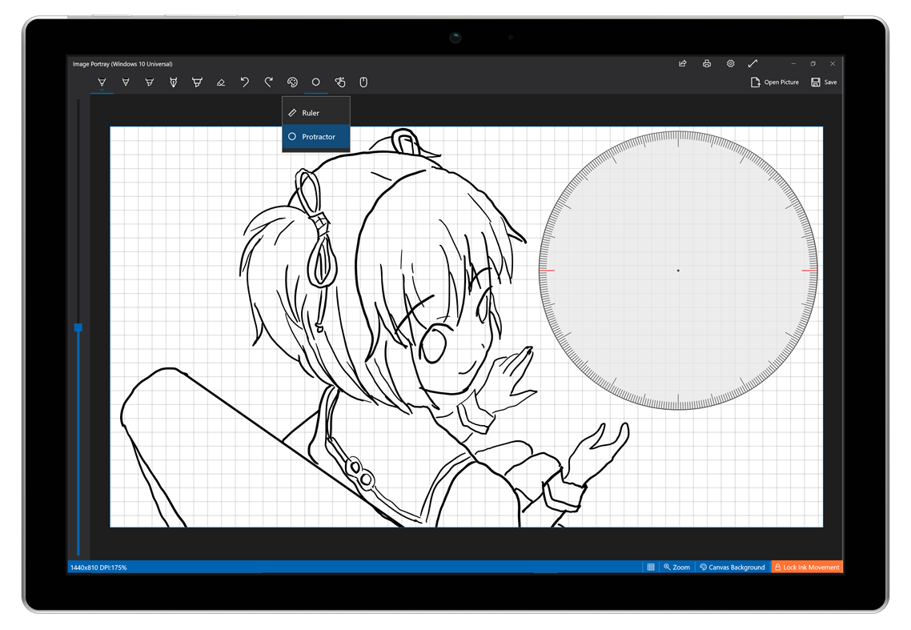Select Ruler from the stencil menu
Screen dimensions: 911x630
coord(315,112)
